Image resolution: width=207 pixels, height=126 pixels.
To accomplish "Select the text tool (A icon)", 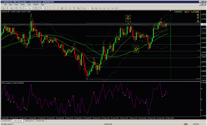I will (70, 8).
